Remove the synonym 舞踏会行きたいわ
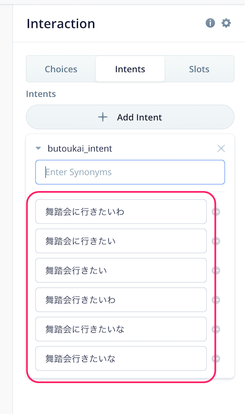The height and width of the screenshot is (414, 245). [x=216, y=300]
